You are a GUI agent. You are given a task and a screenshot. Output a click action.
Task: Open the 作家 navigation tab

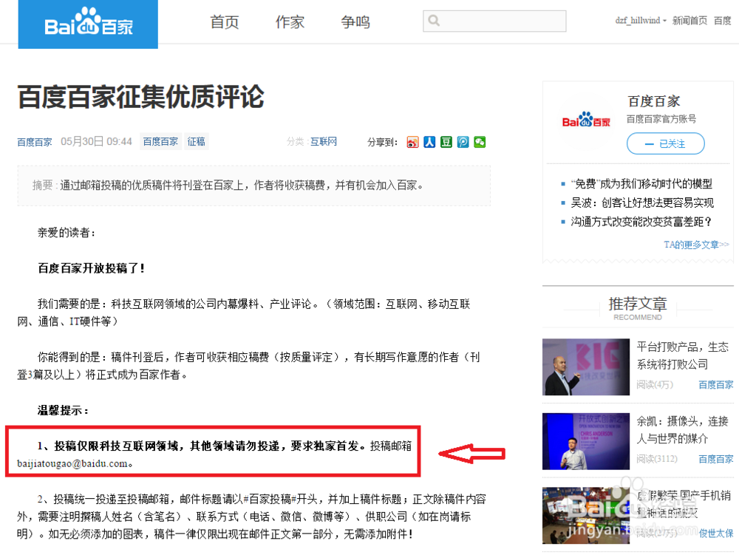(x=290, y=22)
